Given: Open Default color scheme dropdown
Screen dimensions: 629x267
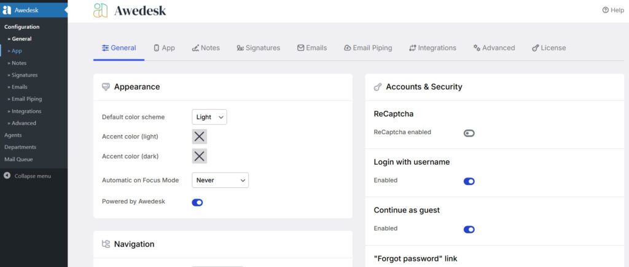Looking at the screenshot, I should pyautogui.click(x=209, y=117).
